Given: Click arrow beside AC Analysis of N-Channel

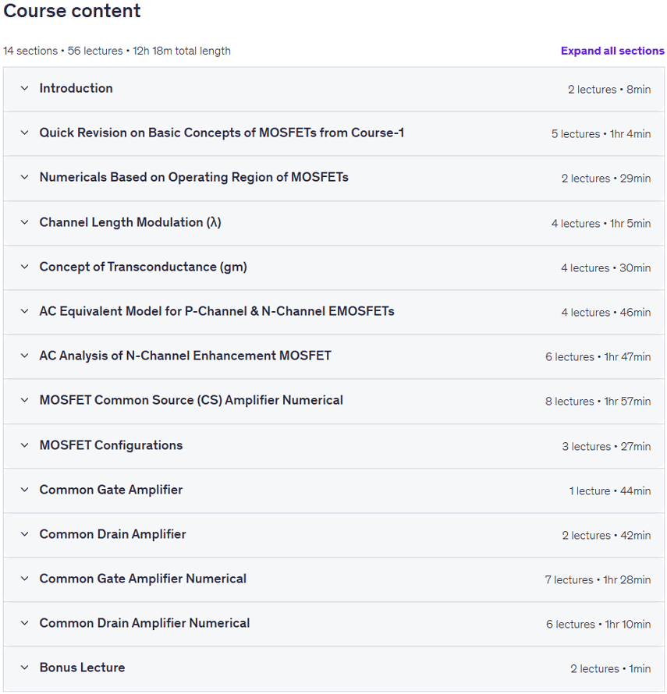Looking at the screenshot, I should [25, 356].
